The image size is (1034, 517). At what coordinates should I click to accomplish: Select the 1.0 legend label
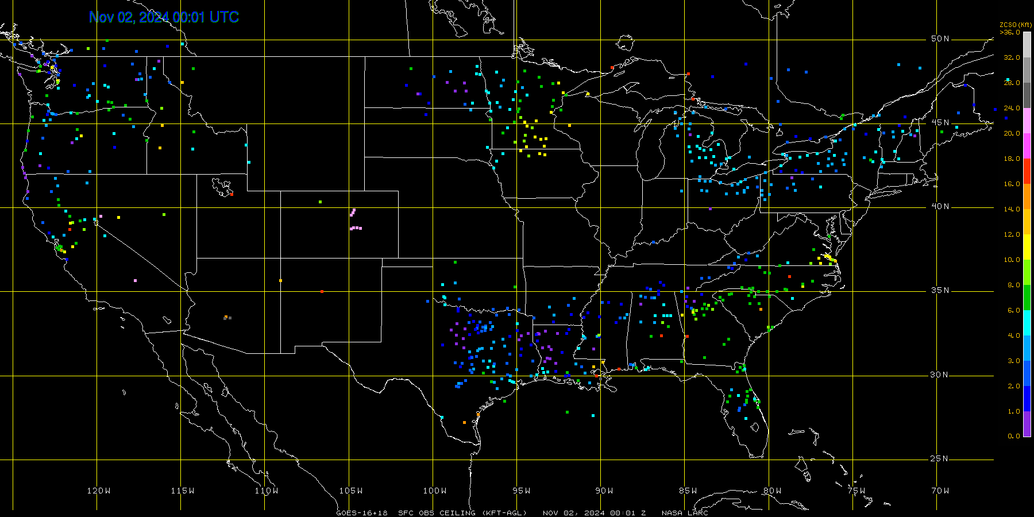pos(1013,411)
